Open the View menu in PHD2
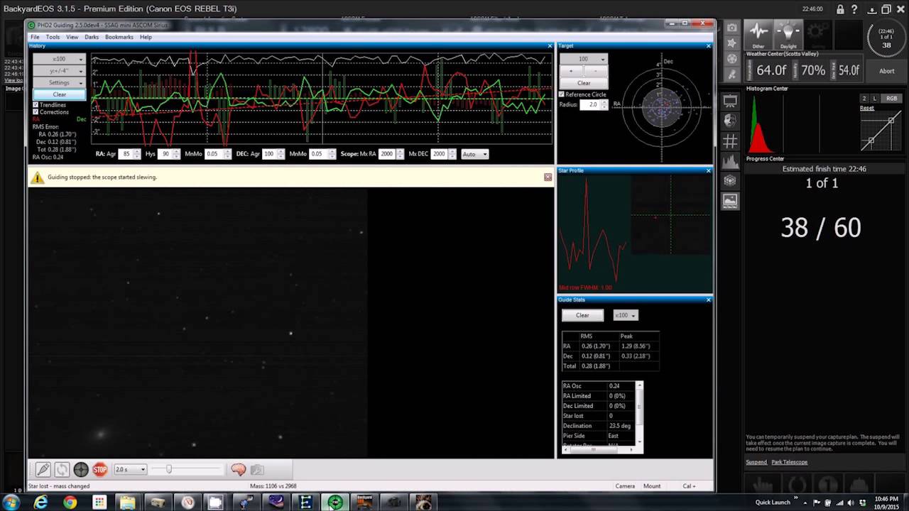Viewport: 909px width, 511px height. click(x=72, y=37)
